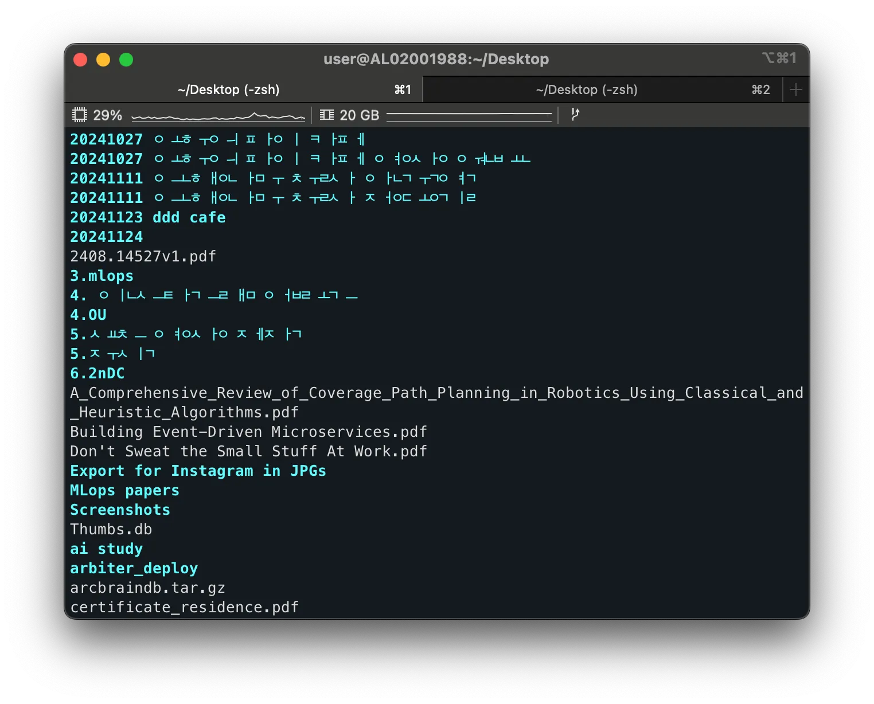Screen dimensions: 874x704
Task: Click the green zoom traffic light
Action: (126, 59)
